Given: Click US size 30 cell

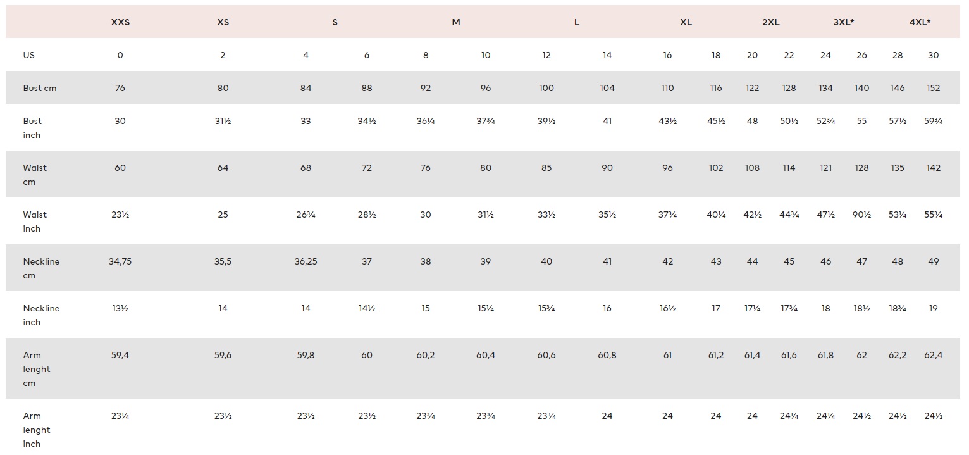Looking at the screenshot, I should point(933,55).
